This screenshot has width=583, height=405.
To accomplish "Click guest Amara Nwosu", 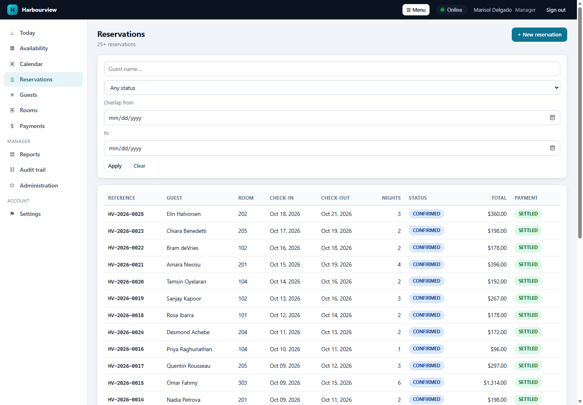I will 183,265.
